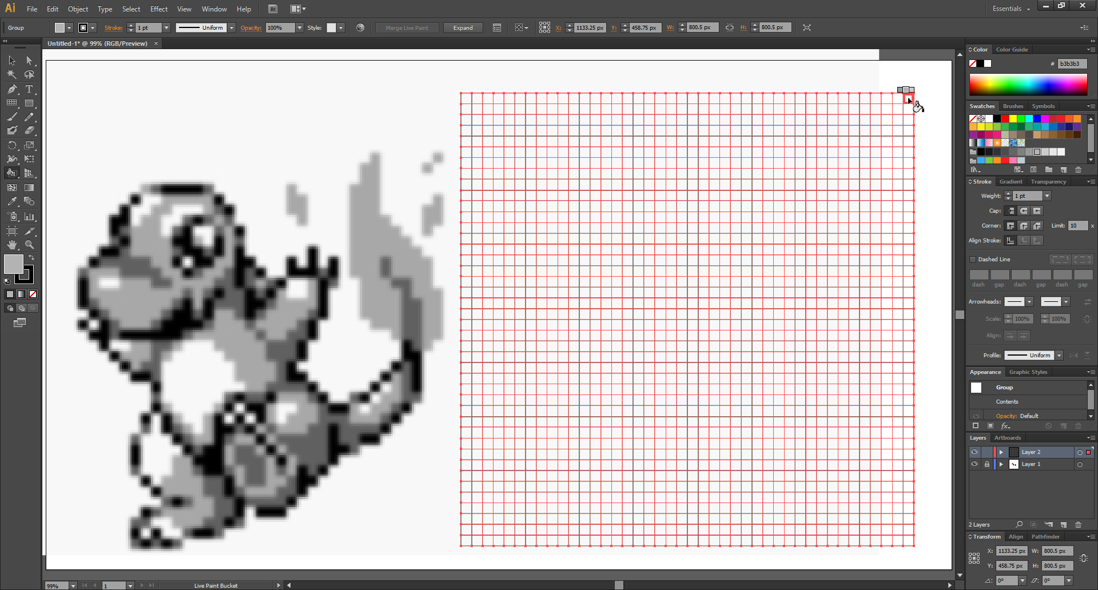Select the Free Transform tool
This screenshot has width=1098, height=590.
click(29, 159)
